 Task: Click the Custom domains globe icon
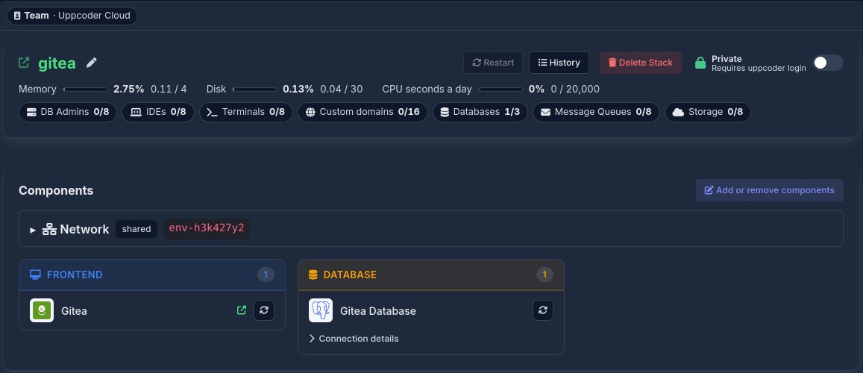310,112
